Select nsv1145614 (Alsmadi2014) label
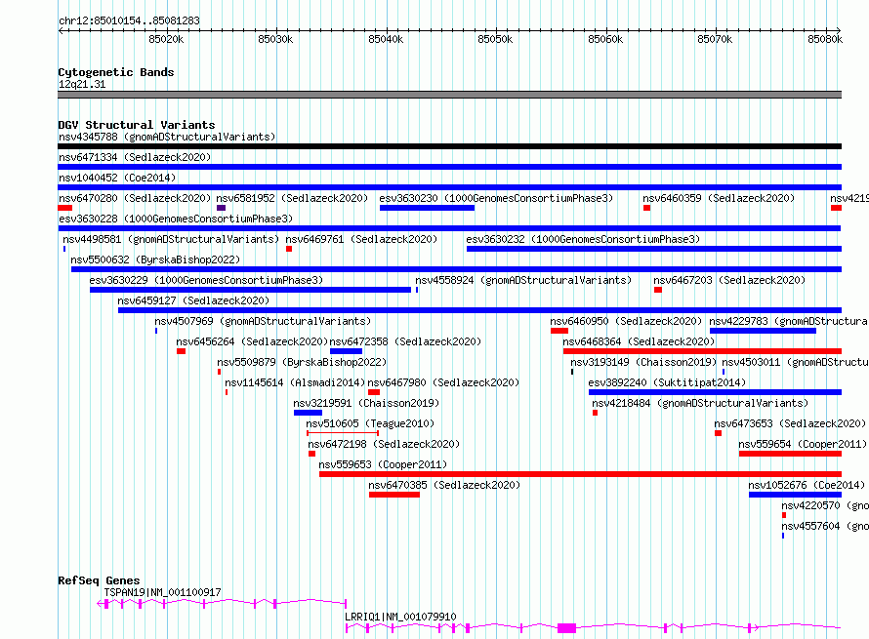The width and height of the screenshot is (869, 639). tap(295, 382)
